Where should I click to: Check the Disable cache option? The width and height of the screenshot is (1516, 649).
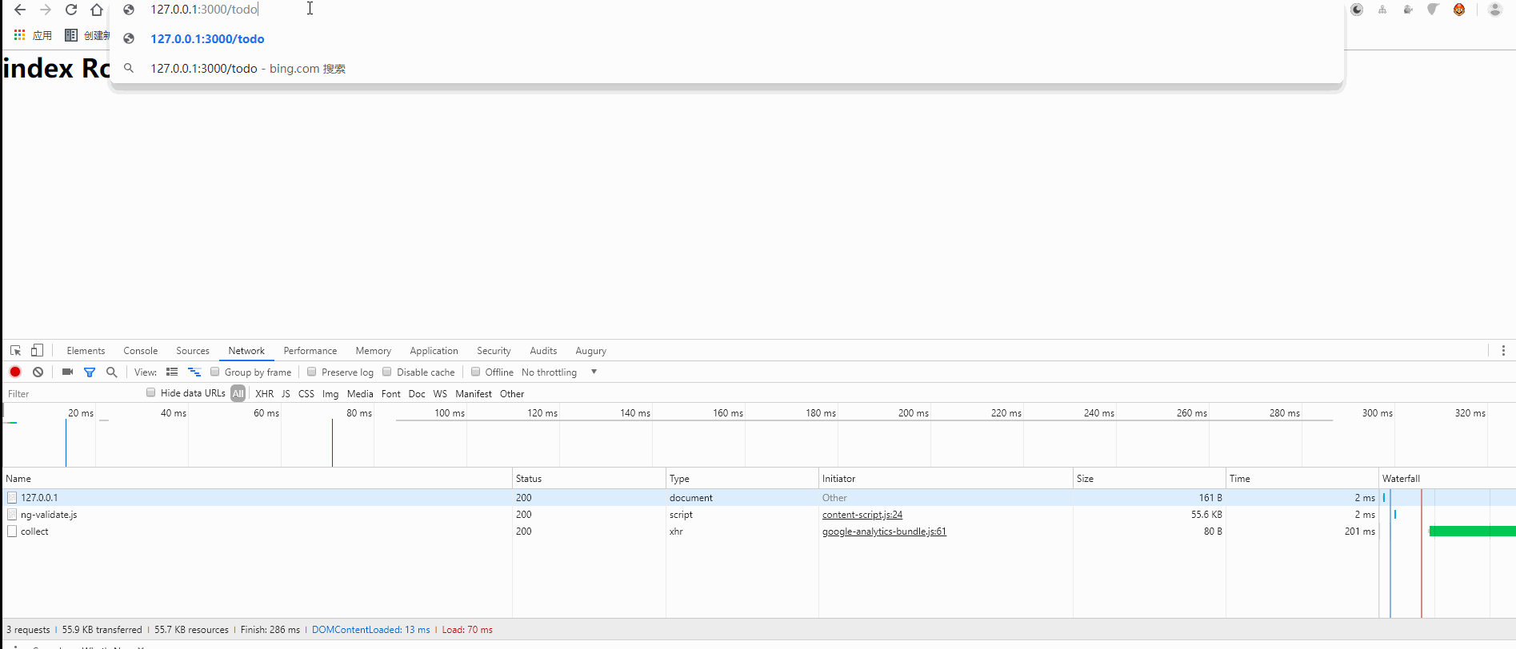(387, 372)
